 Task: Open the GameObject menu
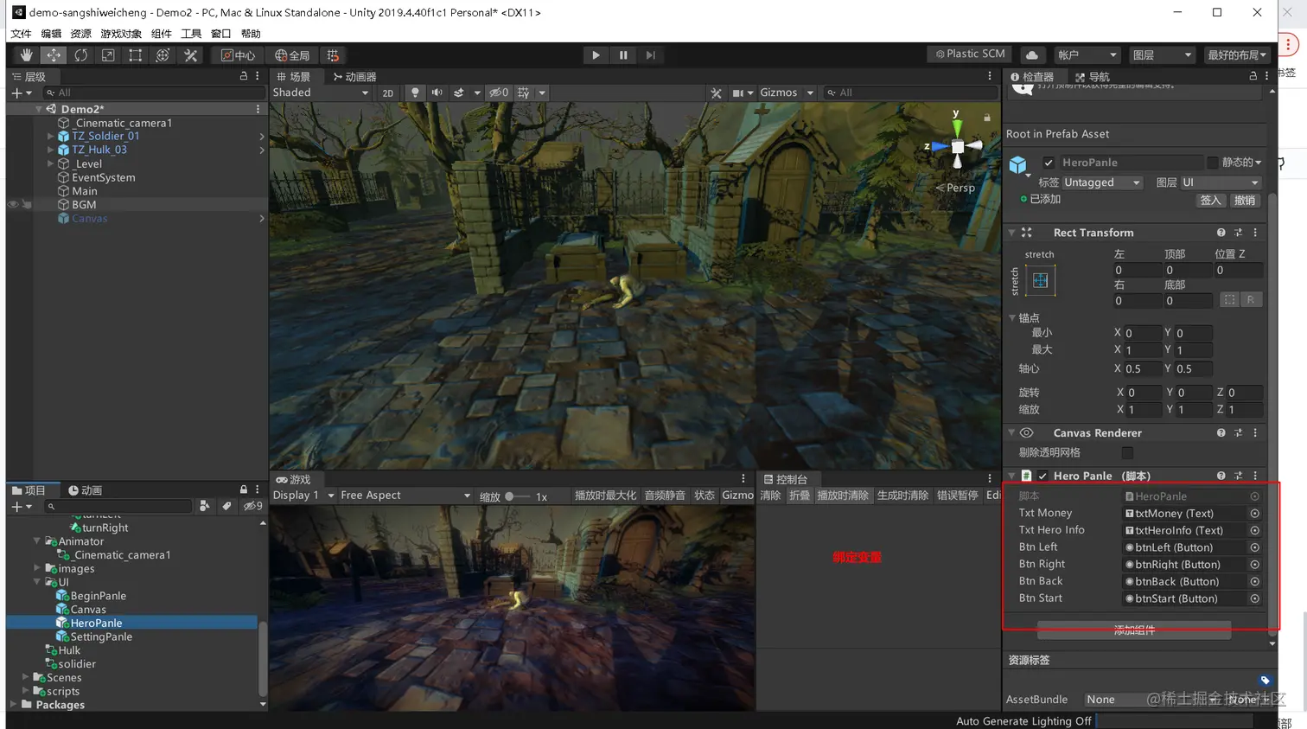tap(121, 34)
